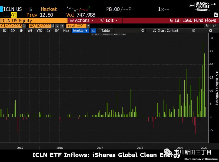Redo the chart action

coord(214,26)
